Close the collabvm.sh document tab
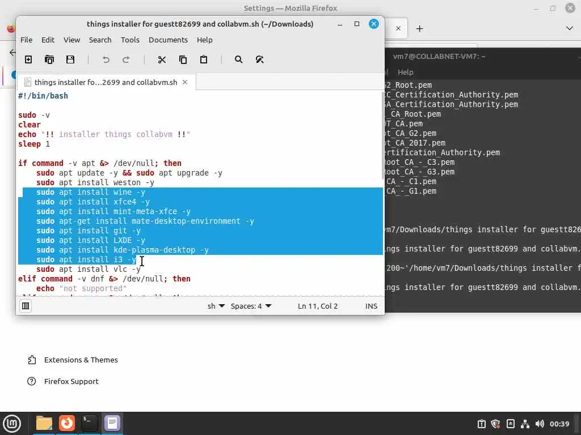The height and width of the screenshot is (435, 581). 185,82
